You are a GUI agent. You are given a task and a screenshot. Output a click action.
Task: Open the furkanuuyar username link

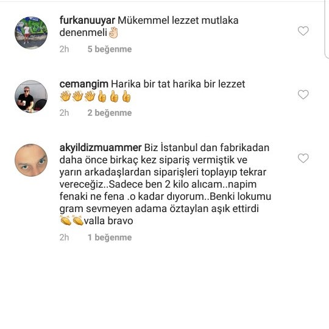coord(87,20)
